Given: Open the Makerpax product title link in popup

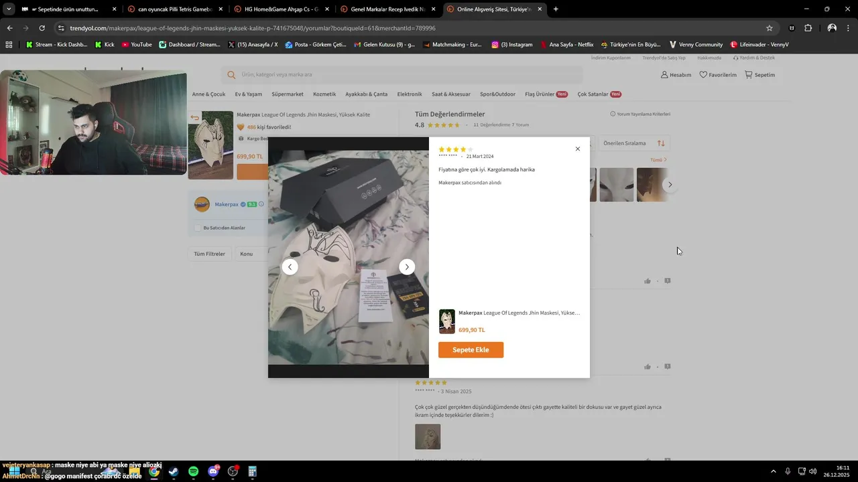Looking at the screenshot, I should [x=519, y=313].
